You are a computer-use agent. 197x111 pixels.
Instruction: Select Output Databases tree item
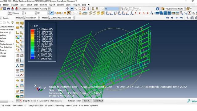pos(7,27)
